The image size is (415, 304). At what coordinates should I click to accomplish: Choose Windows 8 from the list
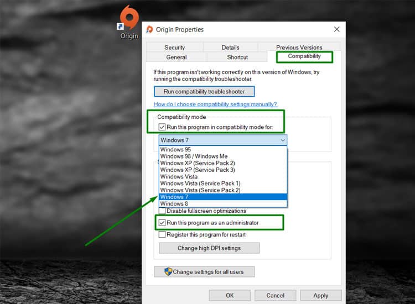[223, 204]
